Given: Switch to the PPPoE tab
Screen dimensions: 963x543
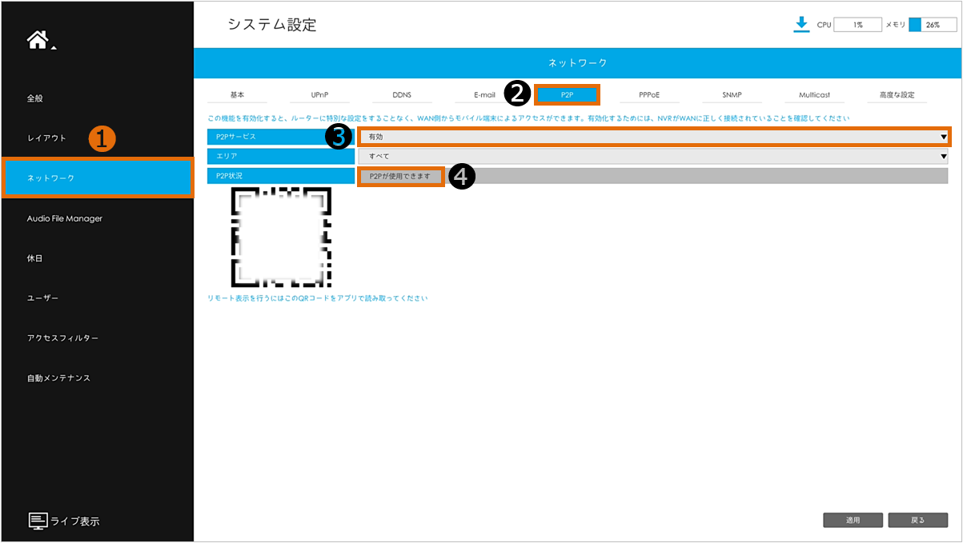Looking at the screenshot, I should [x=649, y=95].
